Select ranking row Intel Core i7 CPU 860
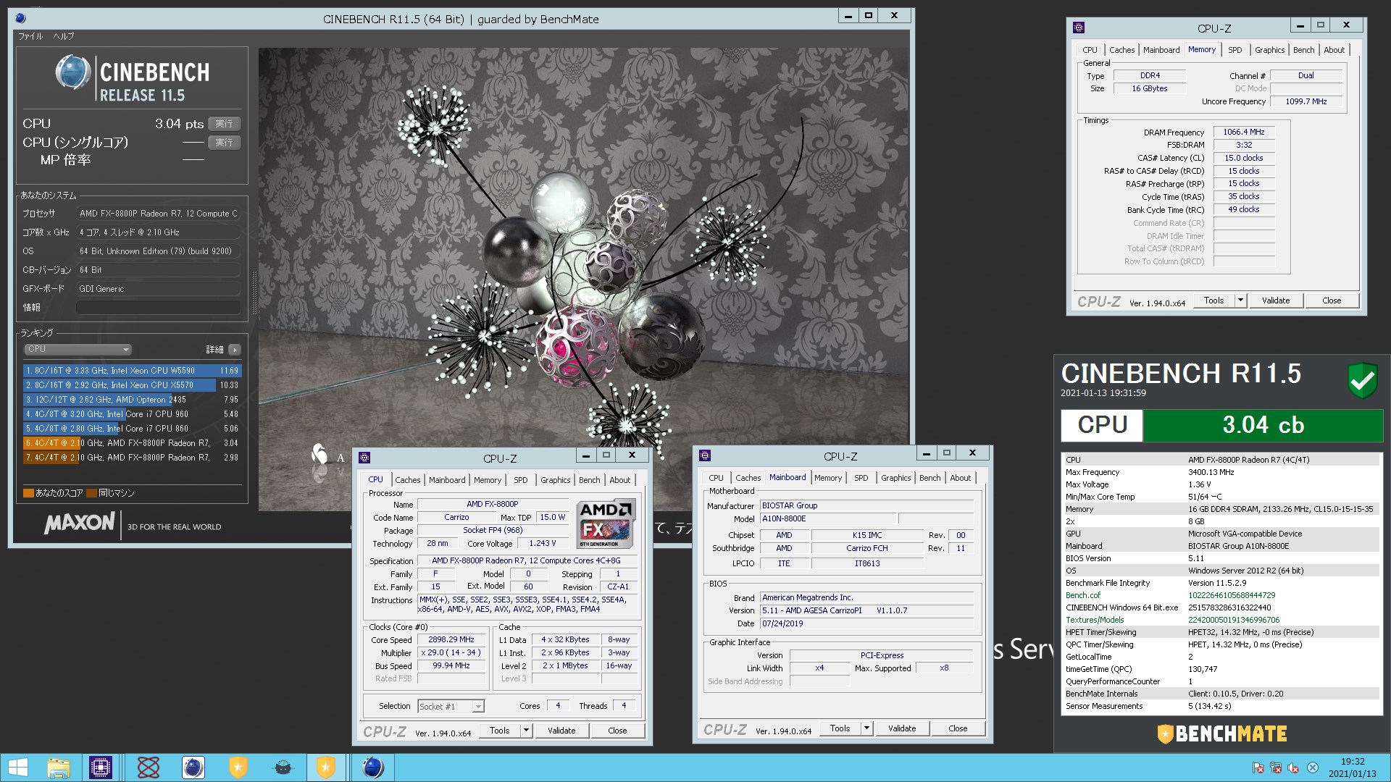1391x782 pixels. pos(132,429)
